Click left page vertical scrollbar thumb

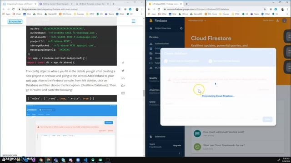(x=144, y=93)
